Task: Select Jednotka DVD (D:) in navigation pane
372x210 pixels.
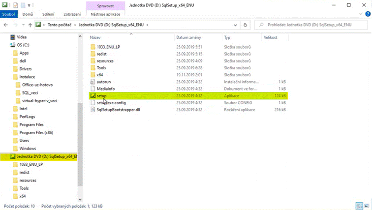Action: (x=39, y=156)
